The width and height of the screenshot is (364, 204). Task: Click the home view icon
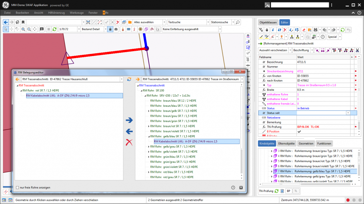pyautogui.click(x=17, y=22)
